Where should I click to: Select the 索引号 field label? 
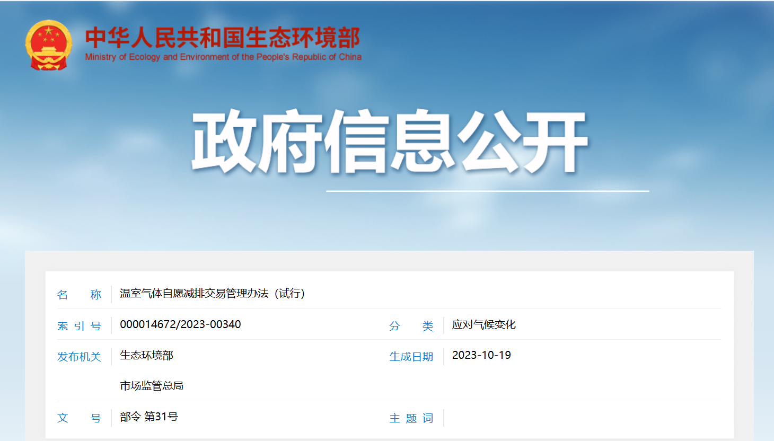[x=79, y=326]
